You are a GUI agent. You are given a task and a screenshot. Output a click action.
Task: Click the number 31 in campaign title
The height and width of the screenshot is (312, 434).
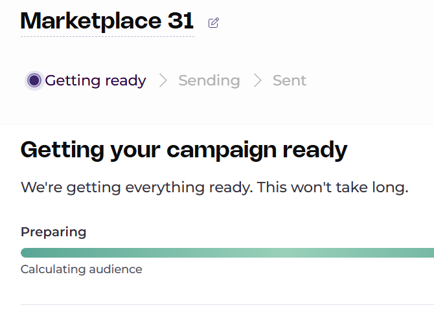(x=181, y=21)
